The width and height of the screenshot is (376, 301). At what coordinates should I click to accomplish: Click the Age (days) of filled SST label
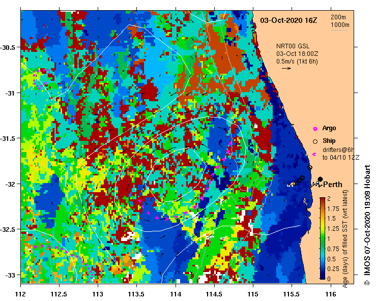click(x=345, y=239)
